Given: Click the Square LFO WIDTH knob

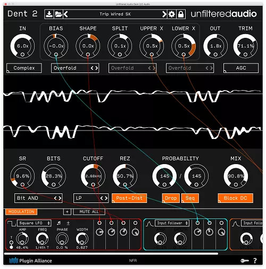Looking at the screenshot, I should 82,239.
